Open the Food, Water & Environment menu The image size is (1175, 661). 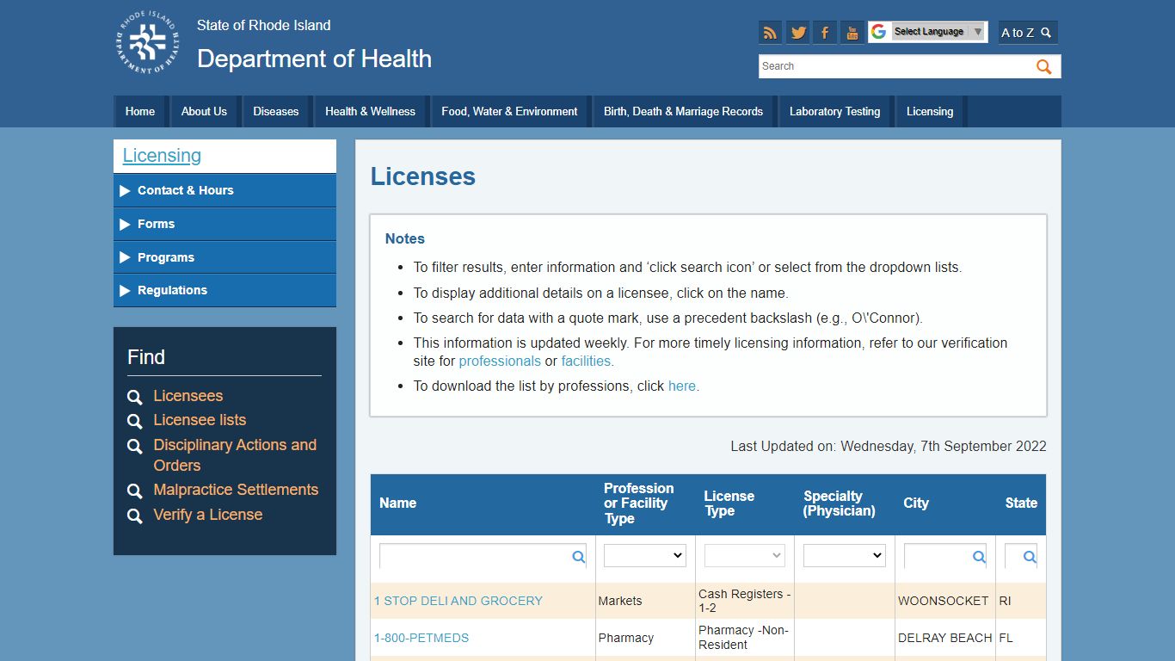click(x=509, y=111)
